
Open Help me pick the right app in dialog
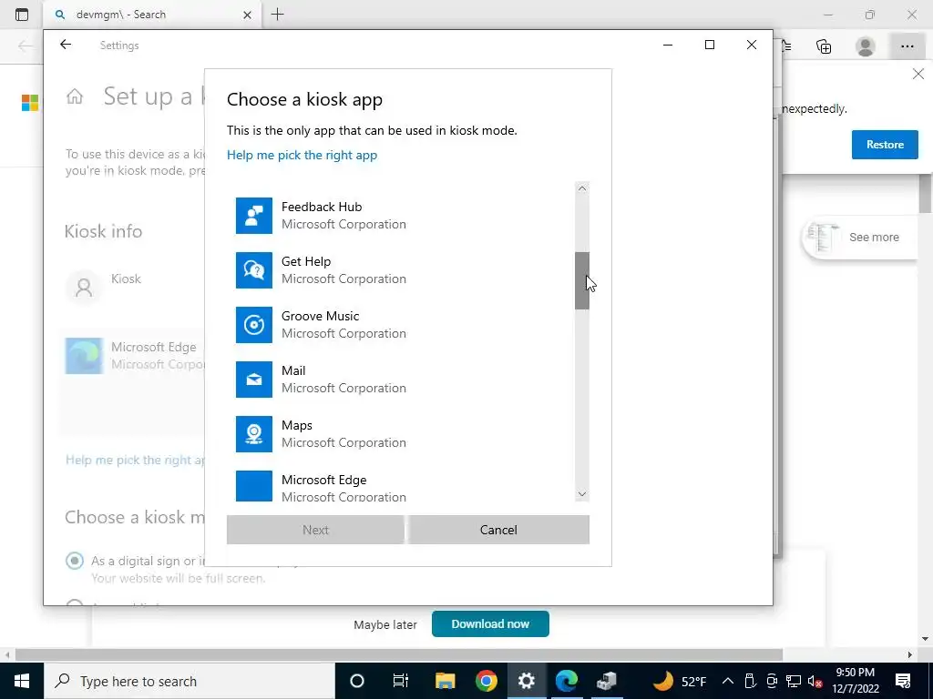[302, 155]
